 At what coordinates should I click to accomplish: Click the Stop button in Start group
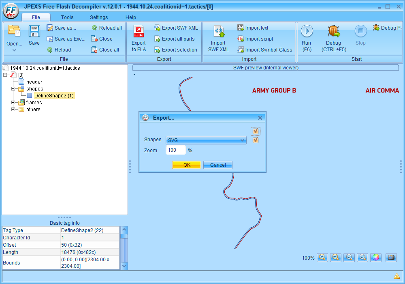click(x=360, y=36)
